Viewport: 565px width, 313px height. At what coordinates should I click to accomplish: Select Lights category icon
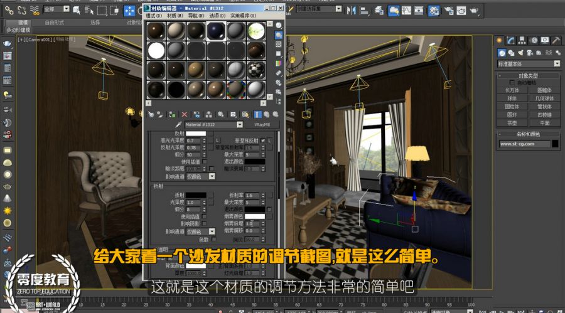pos(520,53)
